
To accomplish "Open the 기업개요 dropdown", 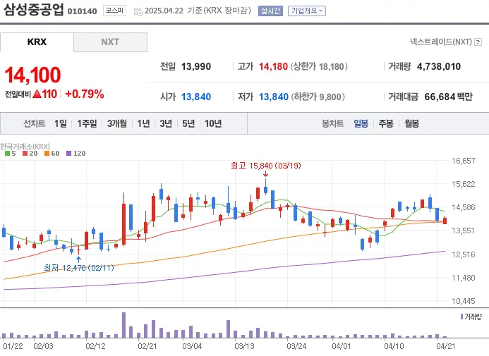I will click(307, 11).
